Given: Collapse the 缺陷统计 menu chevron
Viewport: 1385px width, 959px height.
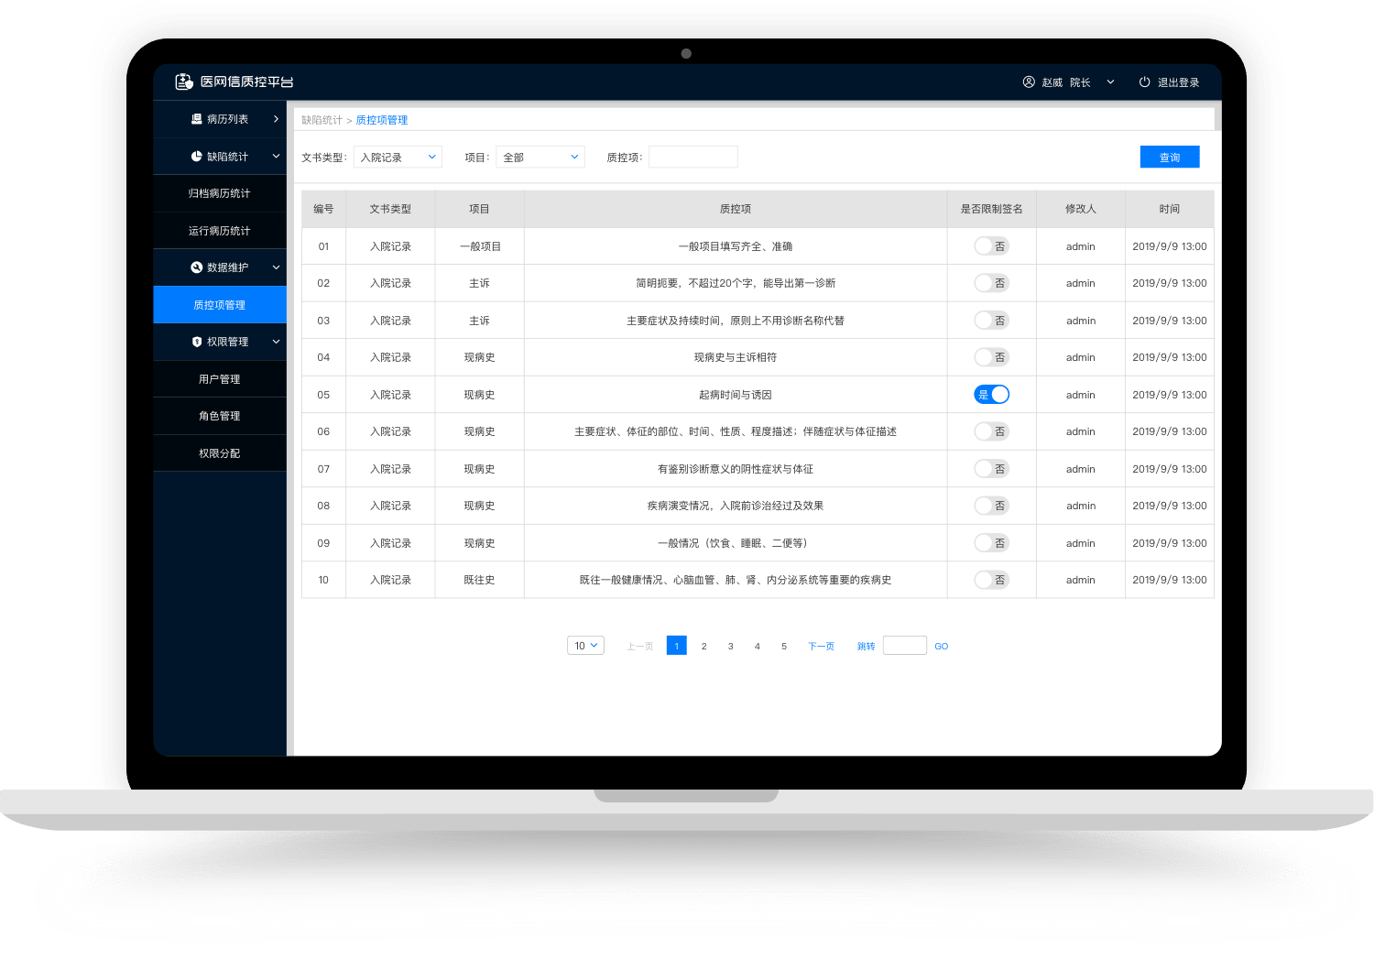Looking at the screenshot, I should pyautogui.click(x=276, y=157).
